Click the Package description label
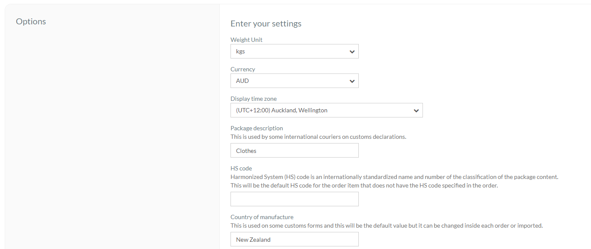Screen dimensions: 591x249 click(257, 128)
